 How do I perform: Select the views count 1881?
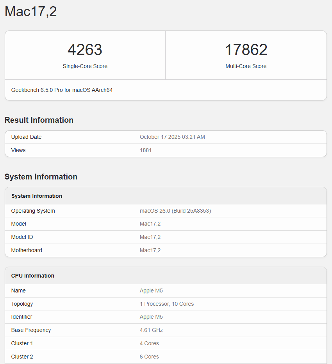click(x=146, y=150)
